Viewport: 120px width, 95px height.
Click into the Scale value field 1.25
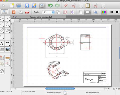point(47,12)
